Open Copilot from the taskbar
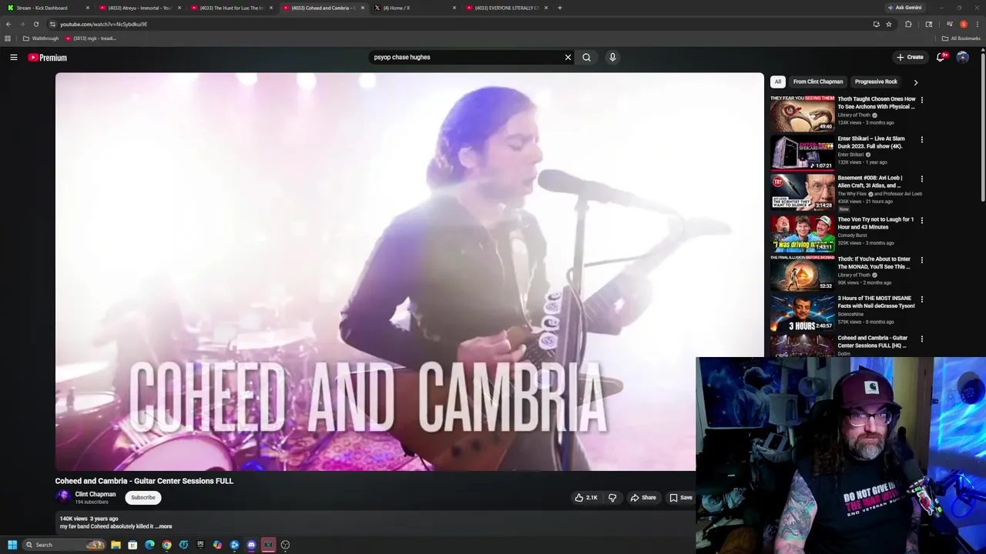The height and width of the screenshot is (554, 986). point(217,545)
